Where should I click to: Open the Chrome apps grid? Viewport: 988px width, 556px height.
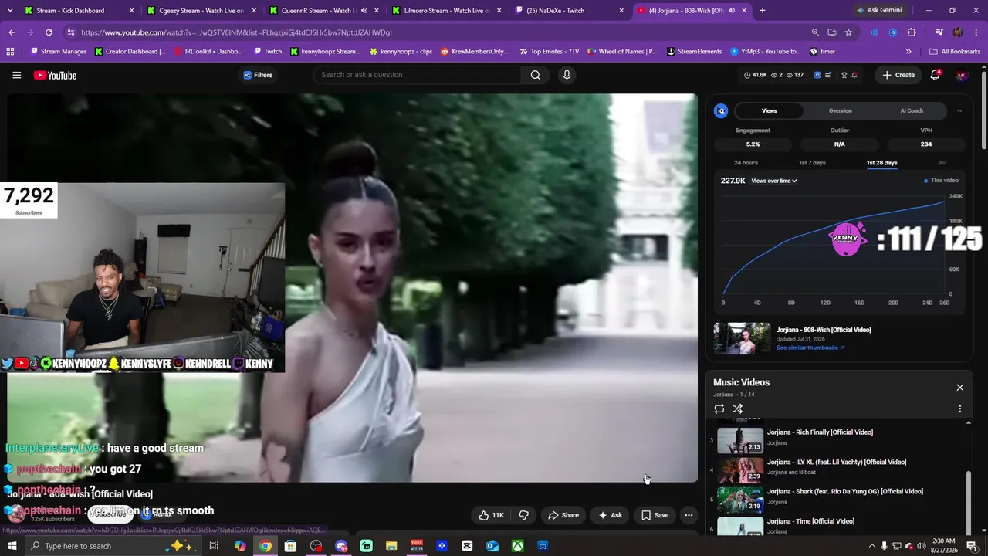(x=10, y=52)
